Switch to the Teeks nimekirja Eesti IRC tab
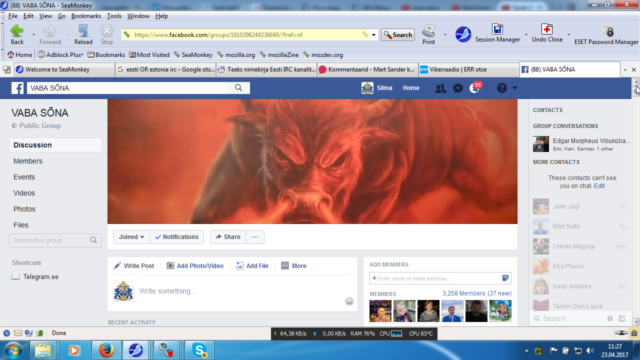640x360 pixels. click(x=266, y=69)
